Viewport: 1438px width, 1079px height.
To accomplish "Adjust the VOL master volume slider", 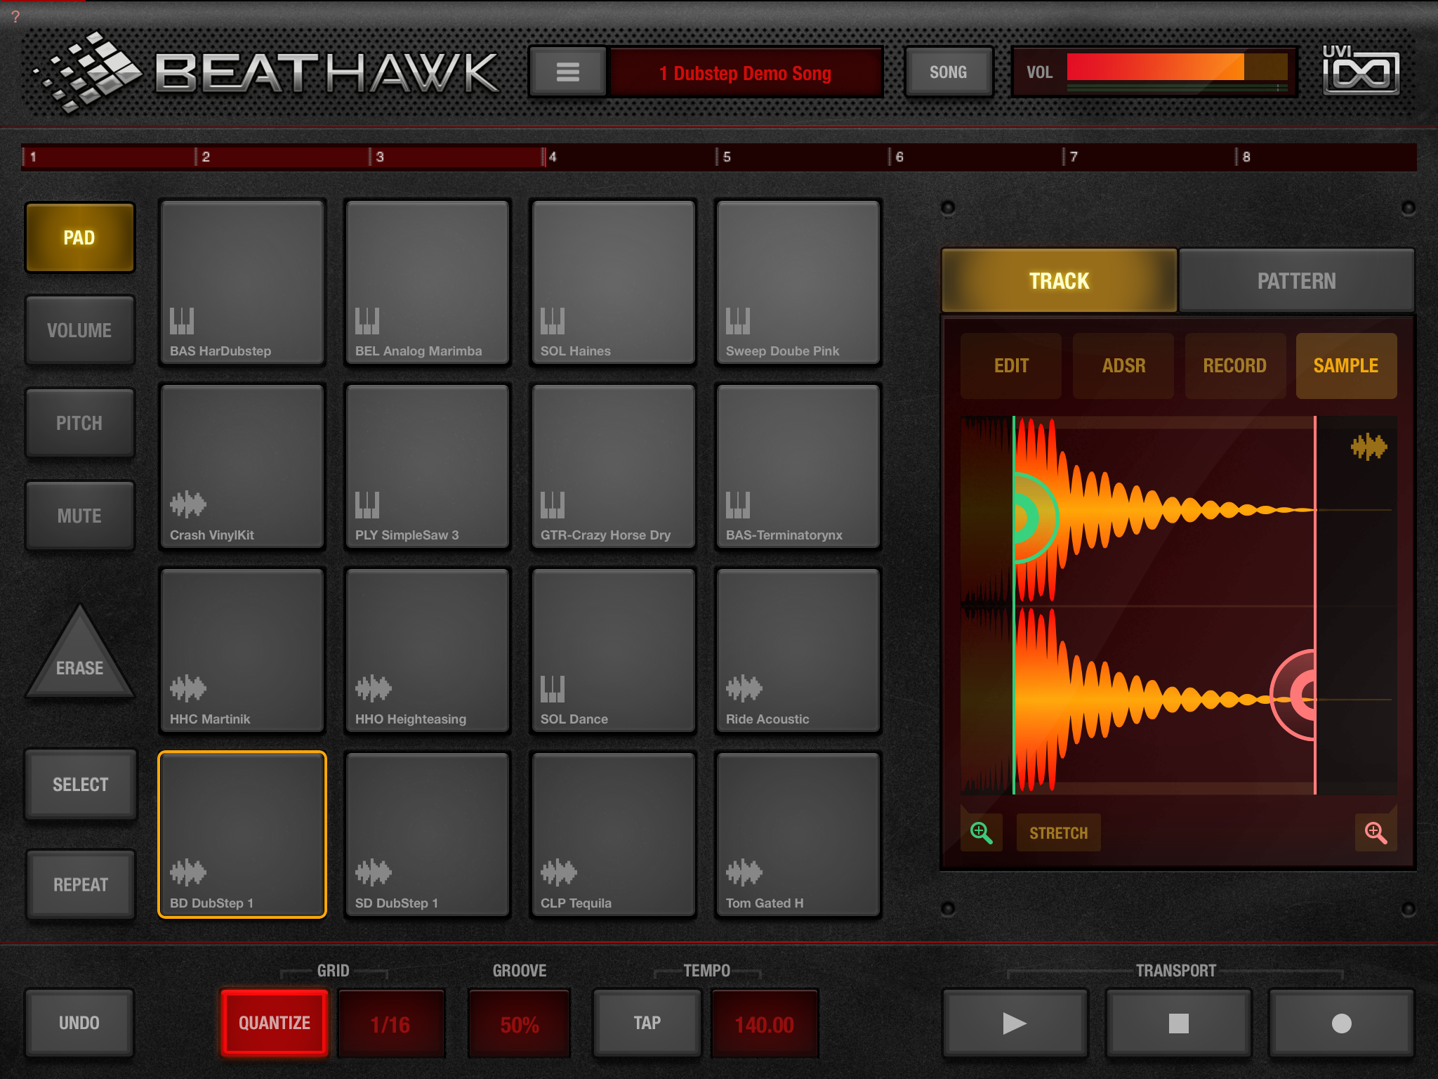I will 1177,67.
